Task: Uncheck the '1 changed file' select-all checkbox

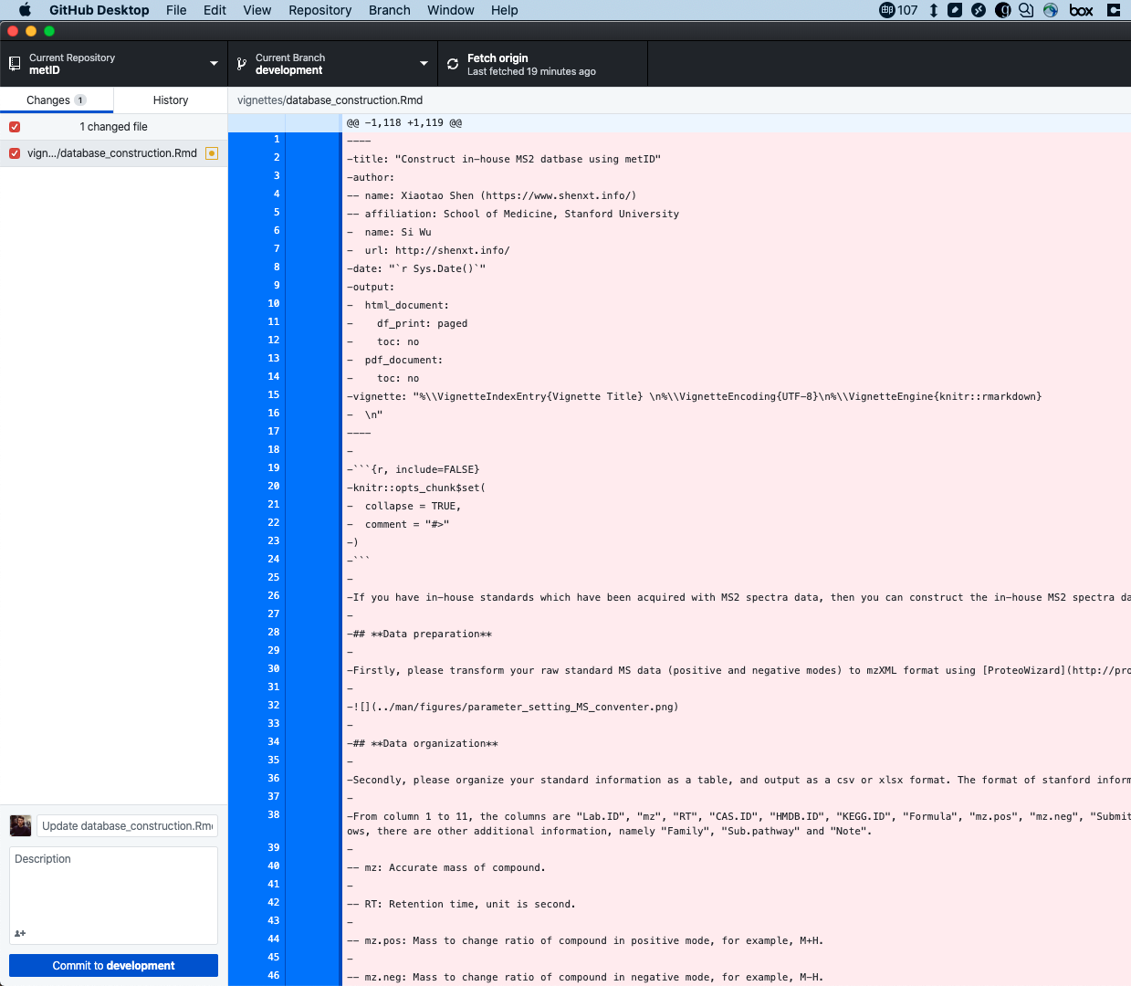Action: (15, 127)
